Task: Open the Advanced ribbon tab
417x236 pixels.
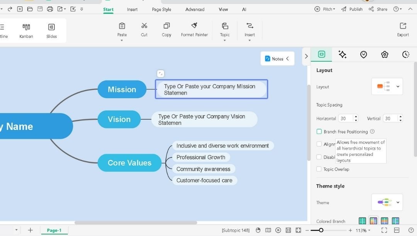Action: [194, 9]
